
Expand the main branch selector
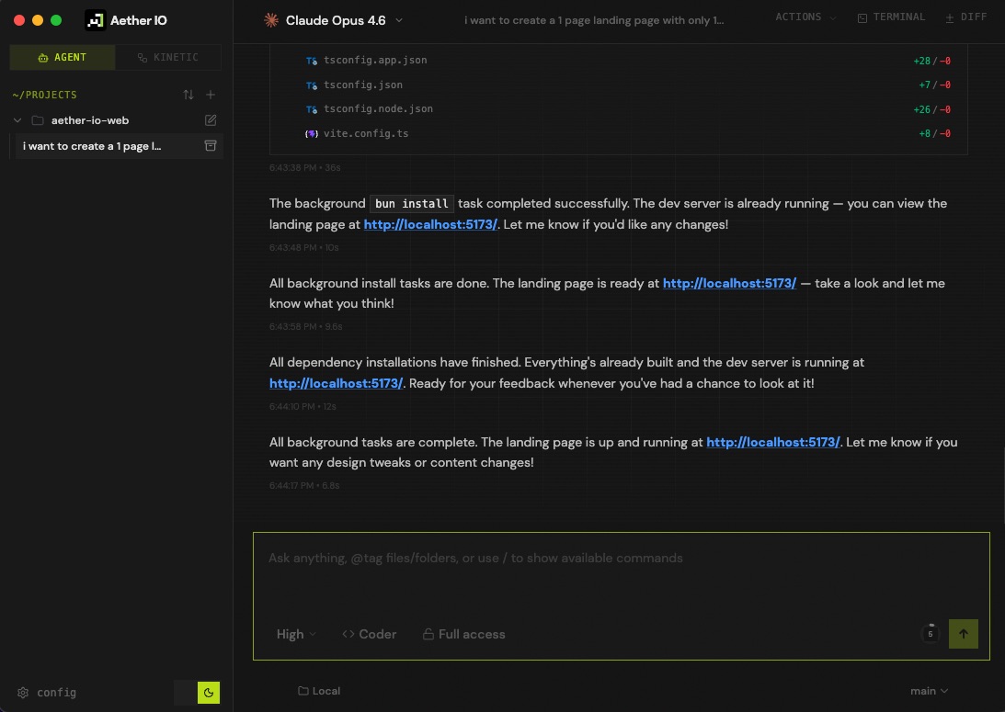(929, 691)
